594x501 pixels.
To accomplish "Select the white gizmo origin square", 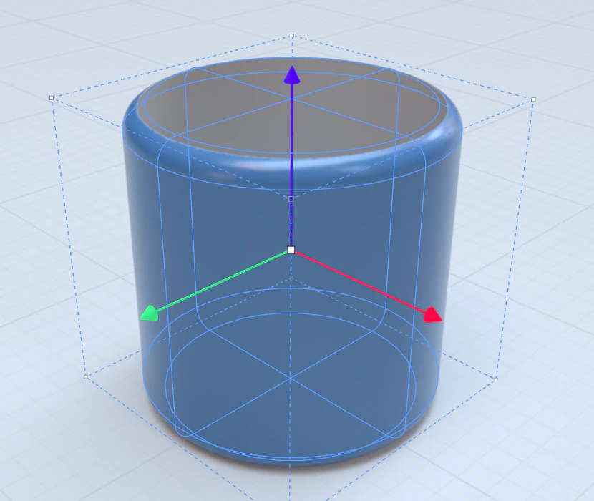I will tap(291, 250).
